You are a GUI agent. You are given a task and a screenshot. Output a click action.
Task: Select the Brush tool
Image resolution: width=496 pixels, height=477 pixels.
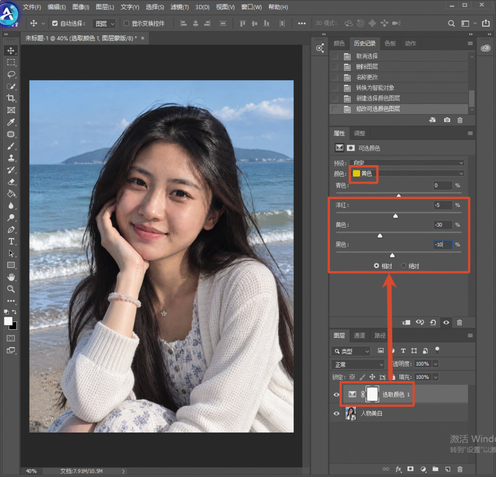point(11,146)
